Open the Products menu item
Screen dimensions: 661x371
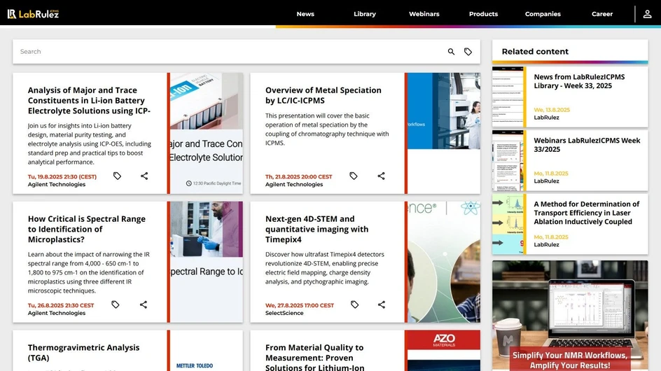[x=483, y=14]
